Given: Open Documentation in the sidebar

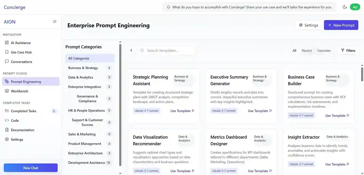Looking at the screenshot, I should 22,130.
